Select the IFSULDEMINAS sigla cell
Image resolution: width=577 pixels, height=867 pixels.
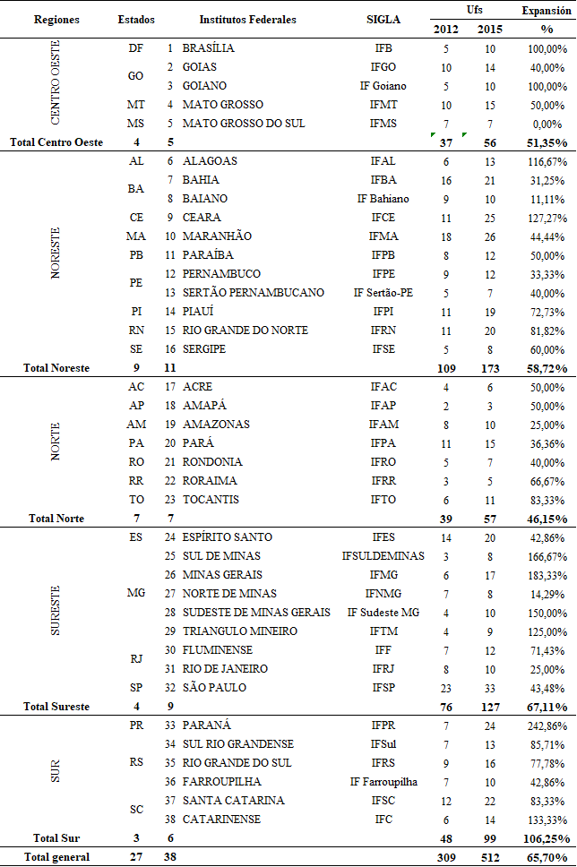(383, 555)
